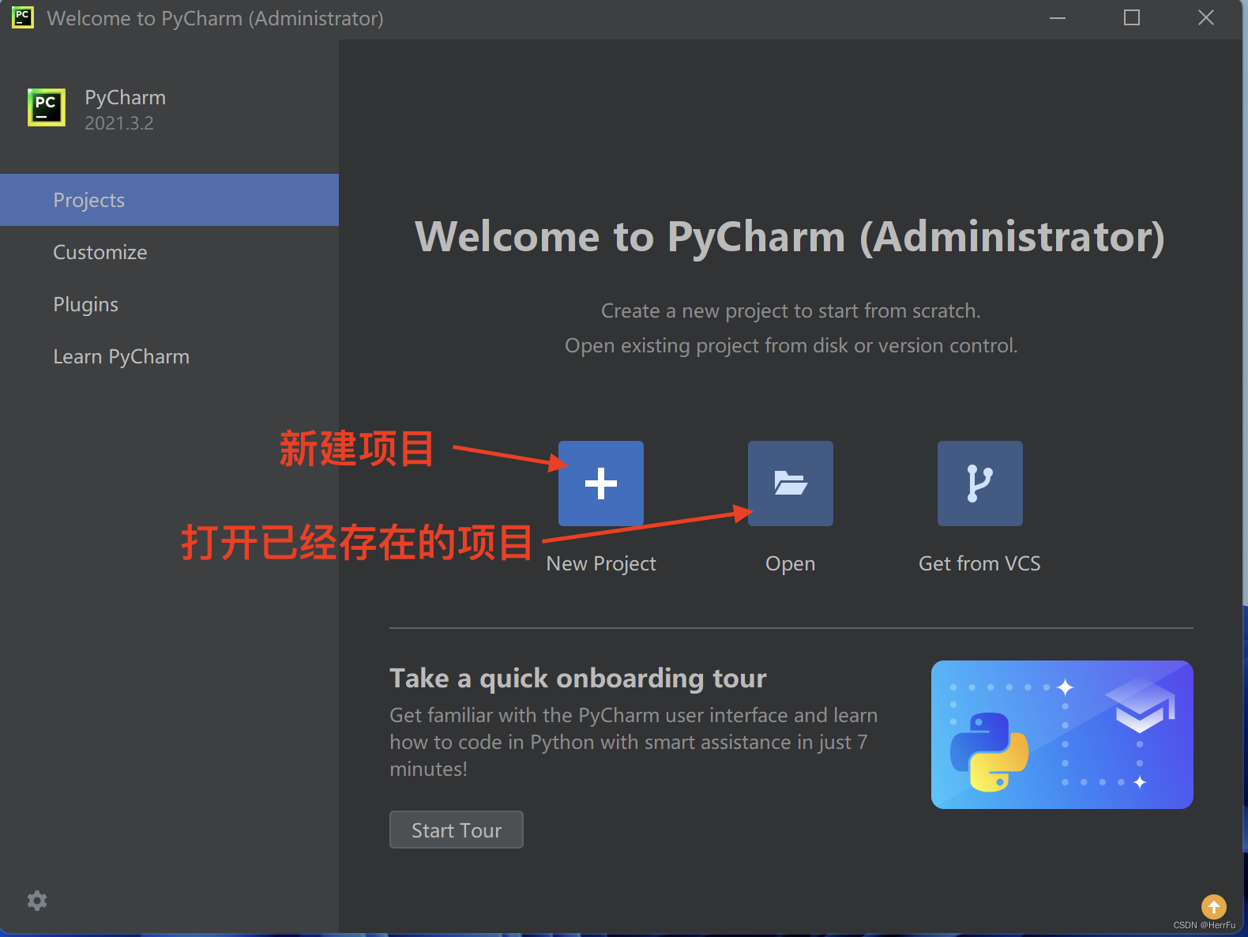The height and width of the screenshot is (937, 1248).
Task: Click the Open folder icon
Action: coord(791,484)
